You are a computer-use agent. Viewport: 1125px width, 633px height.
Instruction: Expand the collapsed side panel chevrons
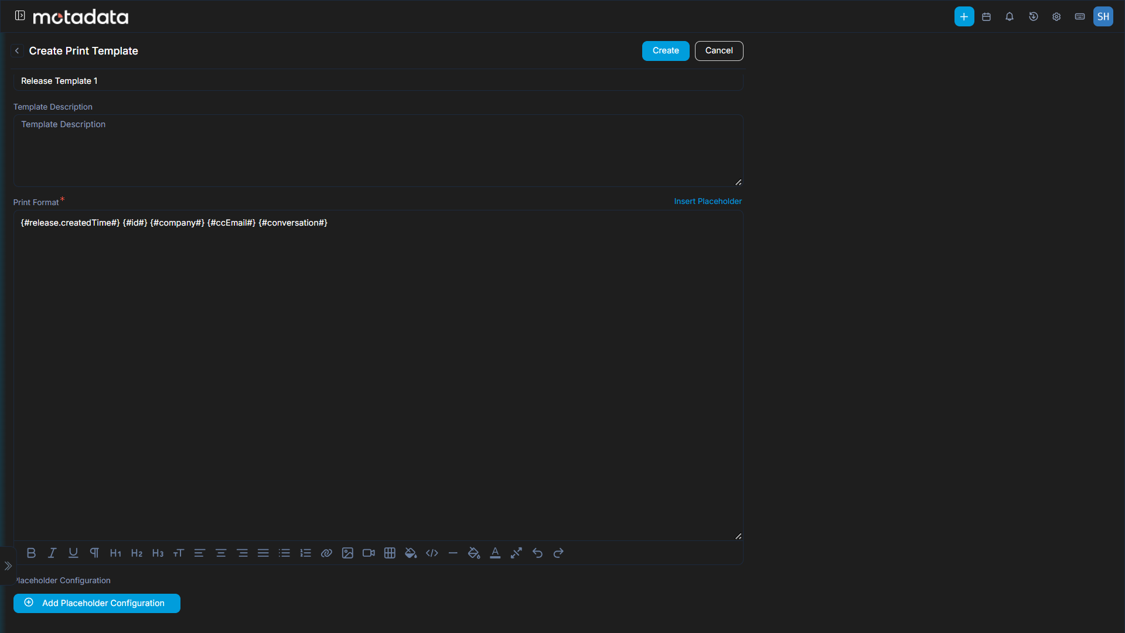[8, 566]
